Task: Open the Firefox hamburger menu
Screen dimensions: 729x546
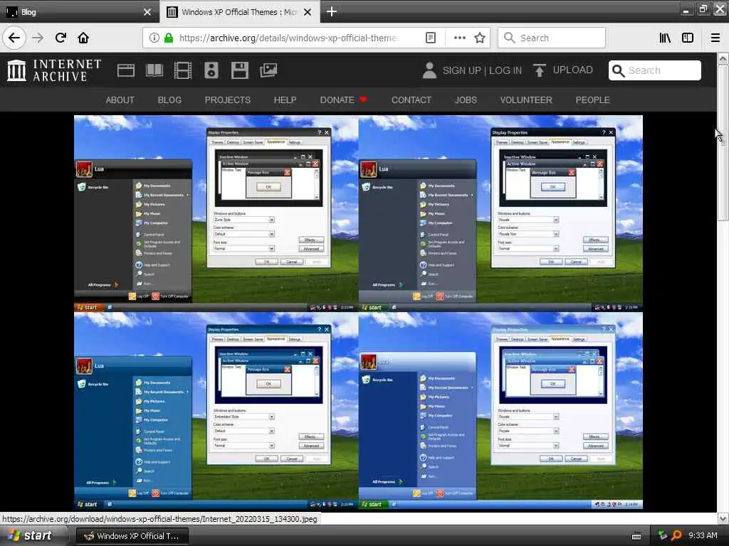Action: pos(715,38)
